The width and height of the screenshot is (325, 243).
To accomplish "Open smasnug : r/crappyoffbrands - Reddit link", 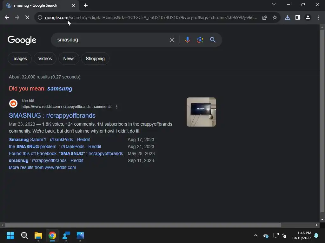I will [x=46, y=160].
